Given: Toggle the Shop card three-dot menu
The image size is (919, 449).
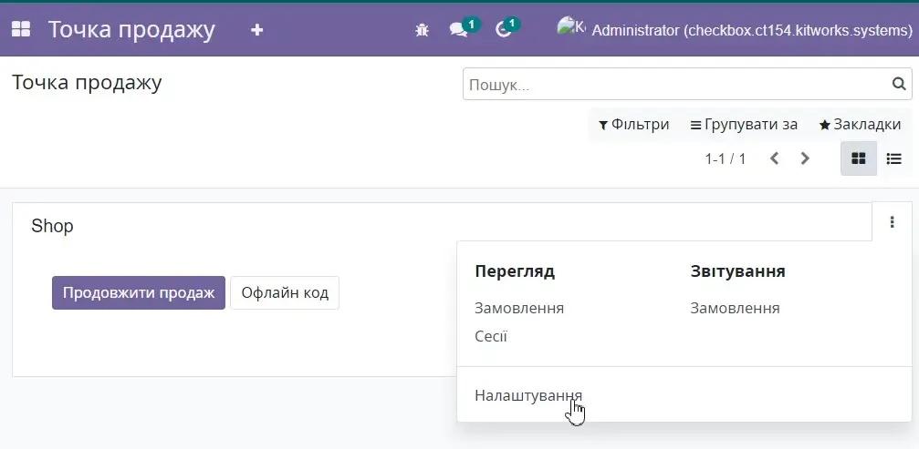Looking at the screenshot, I should (x=892, y=222).
